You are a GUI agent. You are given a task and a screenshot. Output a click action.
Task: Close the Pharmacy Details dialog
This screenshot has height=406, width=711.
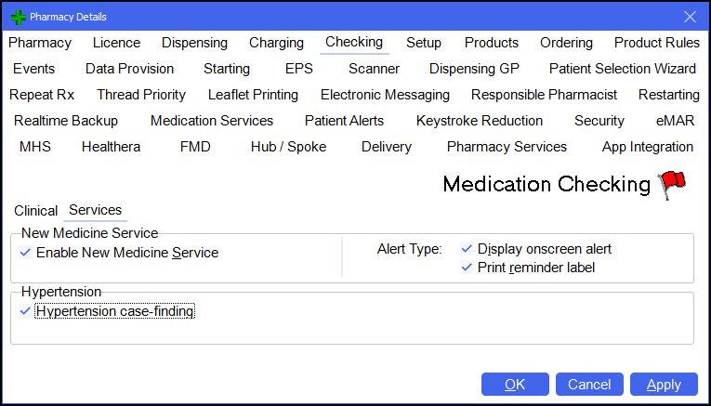[690, 17]
